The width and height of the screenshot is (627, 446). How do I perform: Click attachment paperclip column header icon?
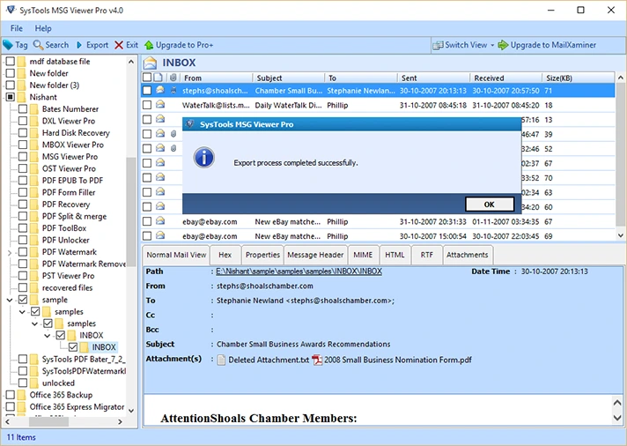pyautogui.click(x=173, y=78)
